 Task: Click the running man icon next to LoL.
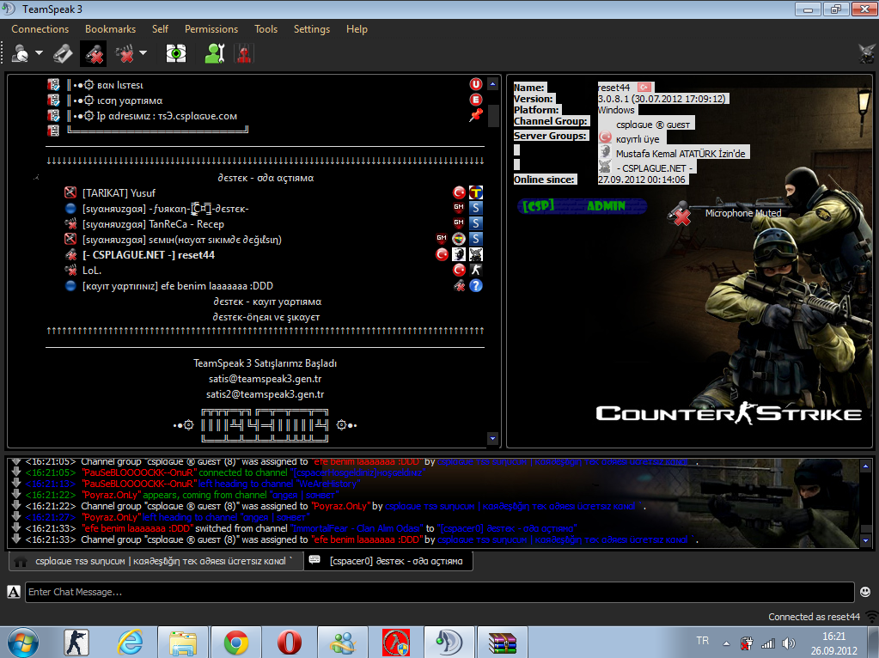coord(475,270)
